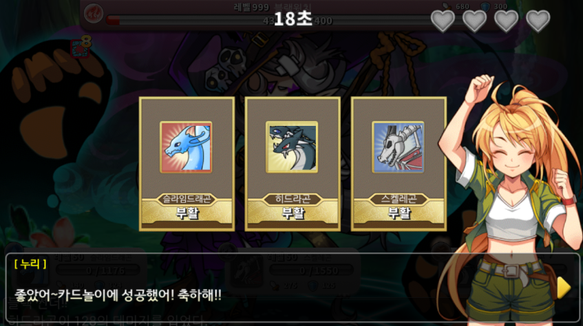Click the yellow next-dialogue arrow
Image resolution: width=583 pixels, height=326 pixels.
[x=563, y=287]
